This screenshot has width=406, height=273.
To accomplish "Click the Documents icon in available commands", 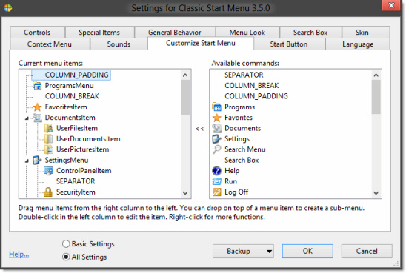I will pos(217,128).
